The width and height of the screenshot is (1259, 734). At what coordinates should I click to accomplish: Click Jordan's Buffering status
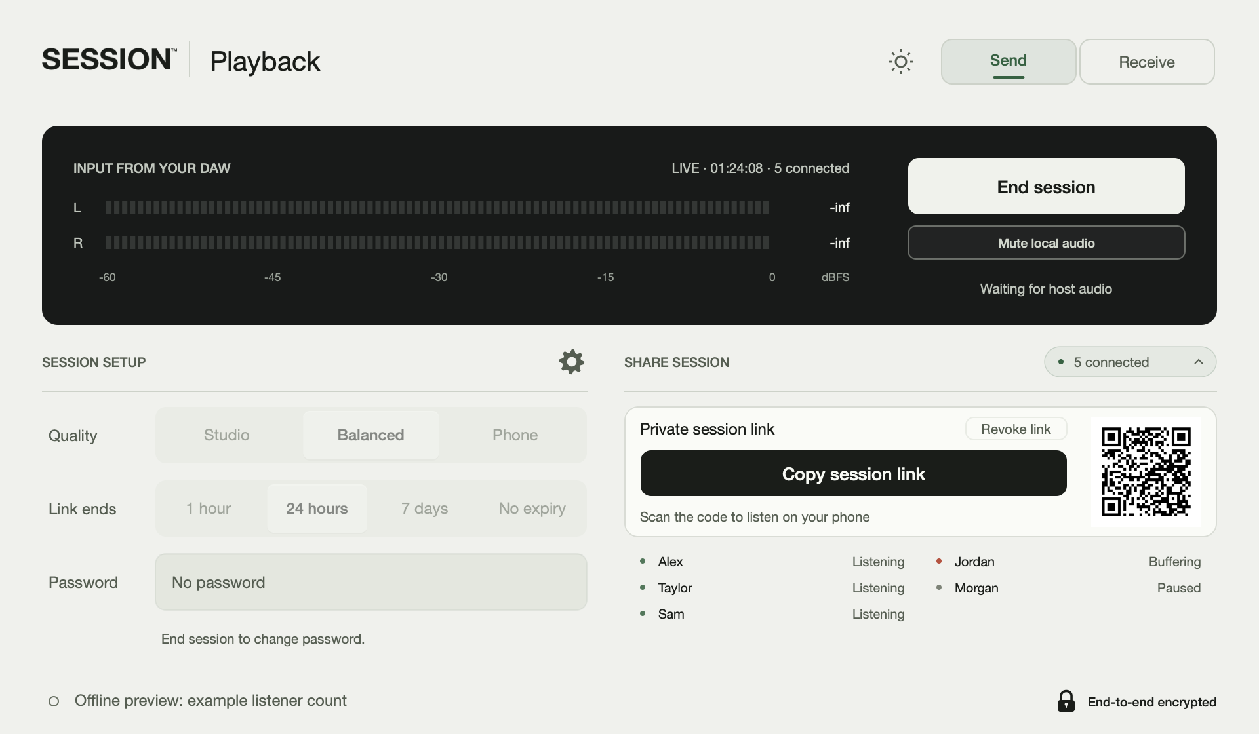point(1175,562)
